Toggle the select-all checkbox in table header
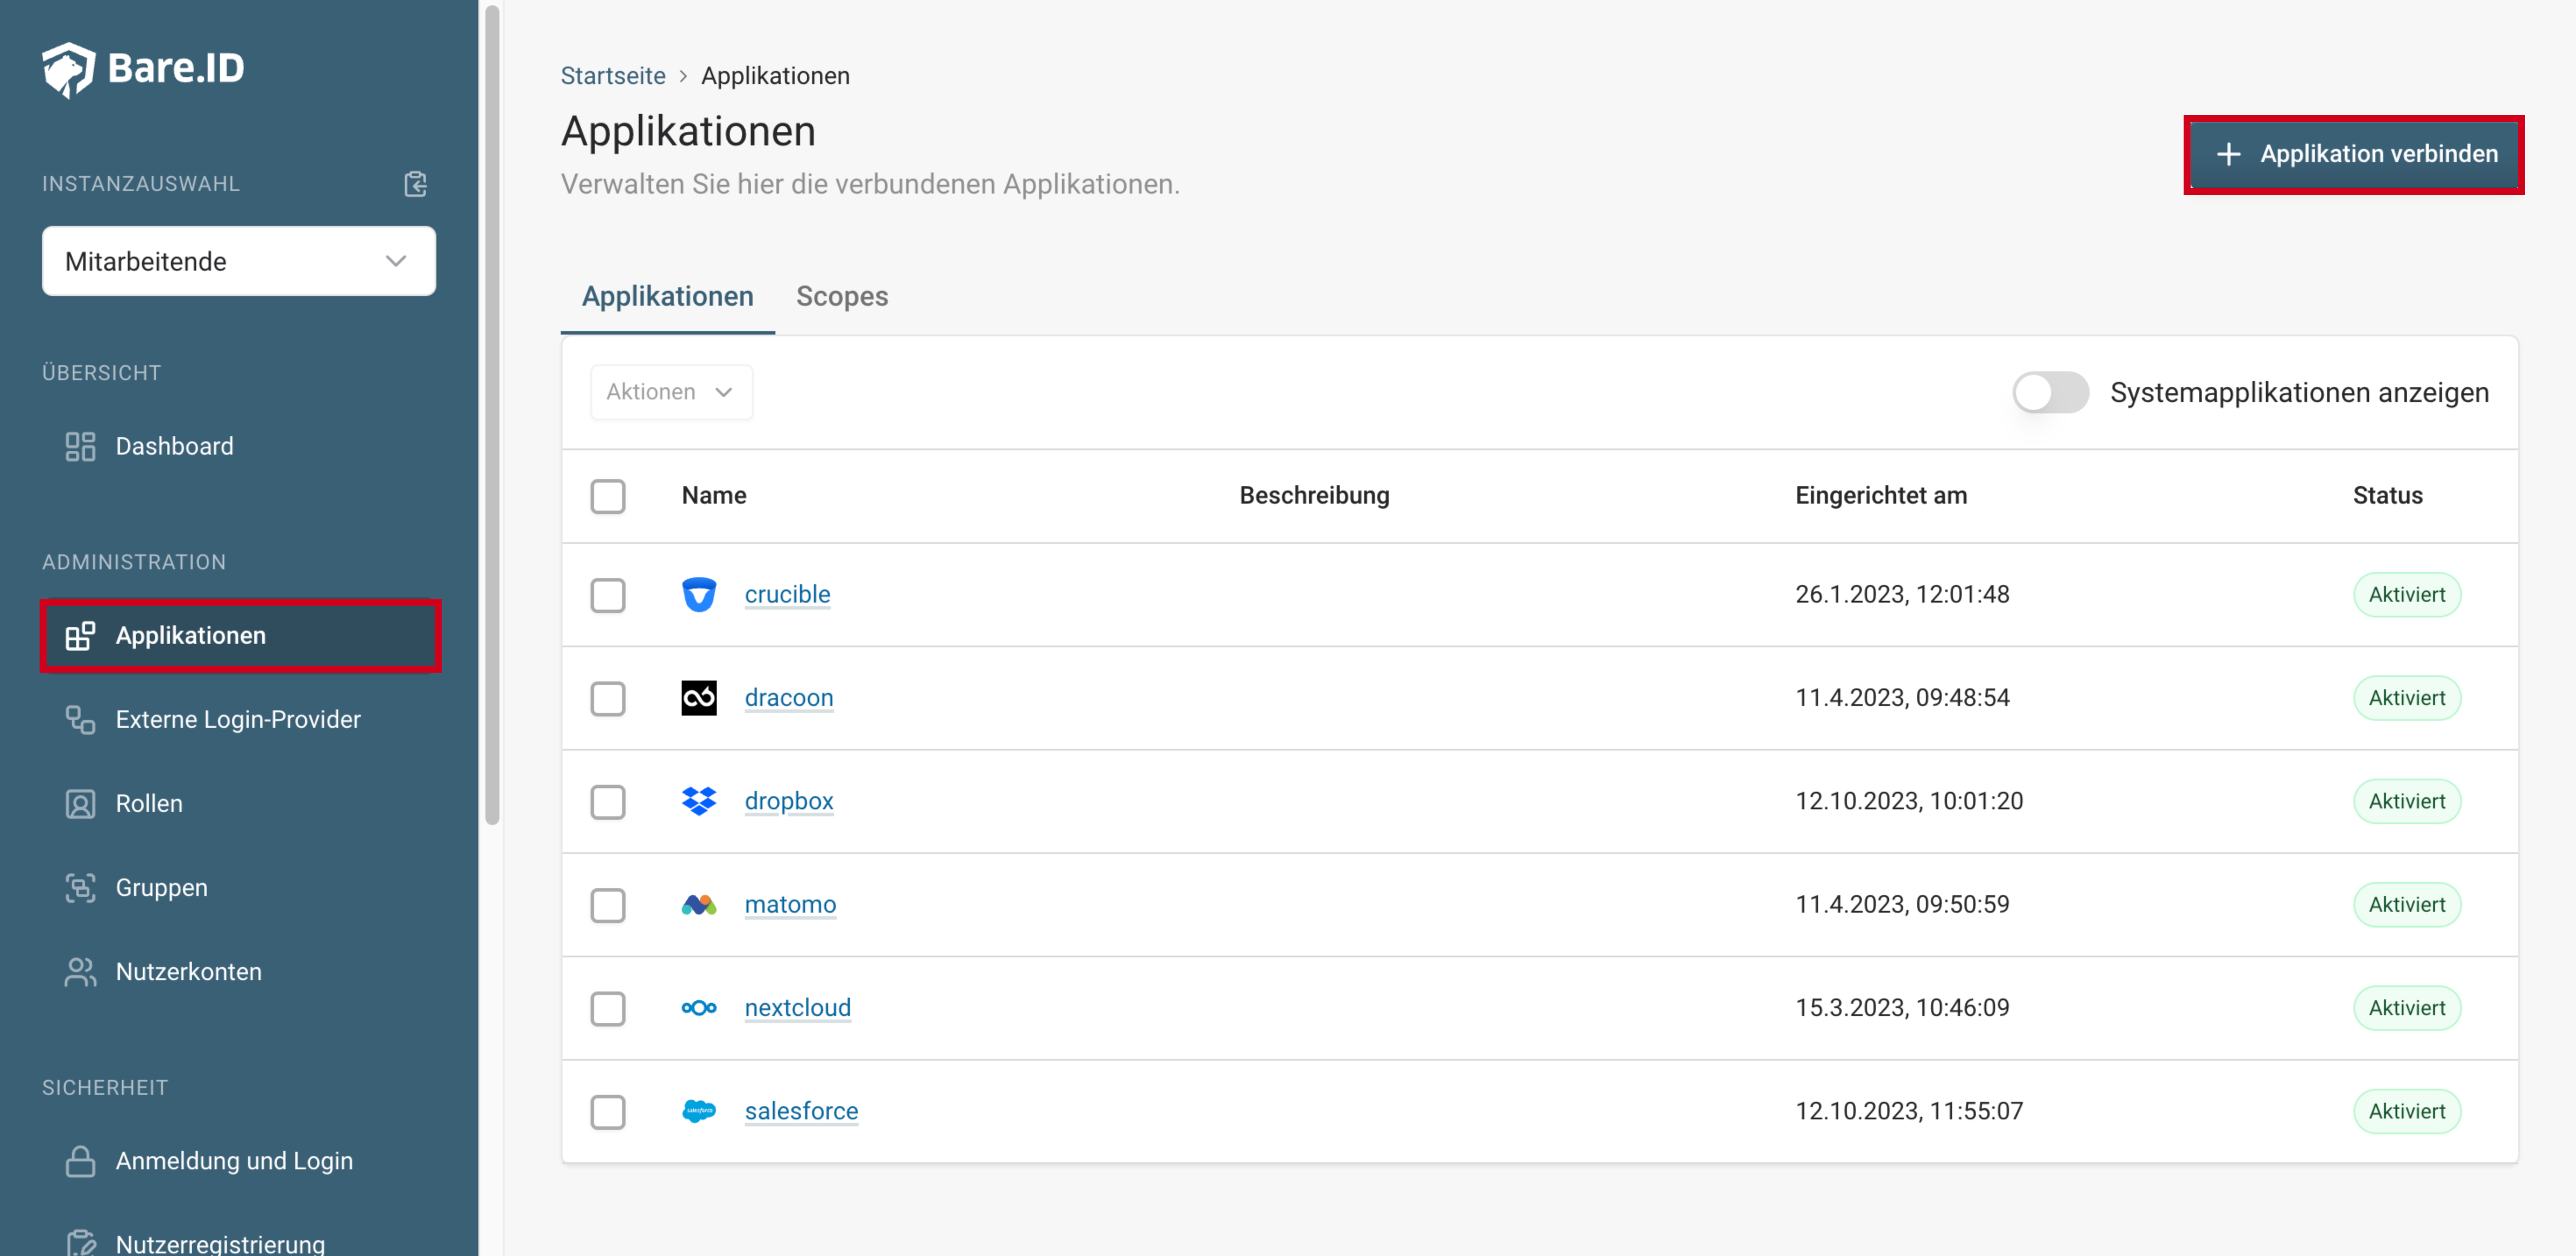Image resolution: width=2576 pixels, height=1256 pixels. (x=608, y=496)
